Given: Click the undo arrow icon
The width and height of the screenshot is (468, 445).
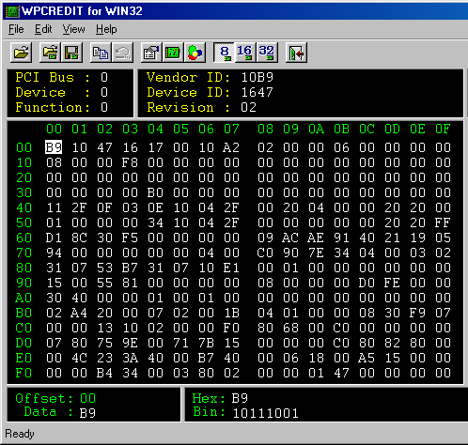Looking at the screenshot, I should tap(122, 53).
